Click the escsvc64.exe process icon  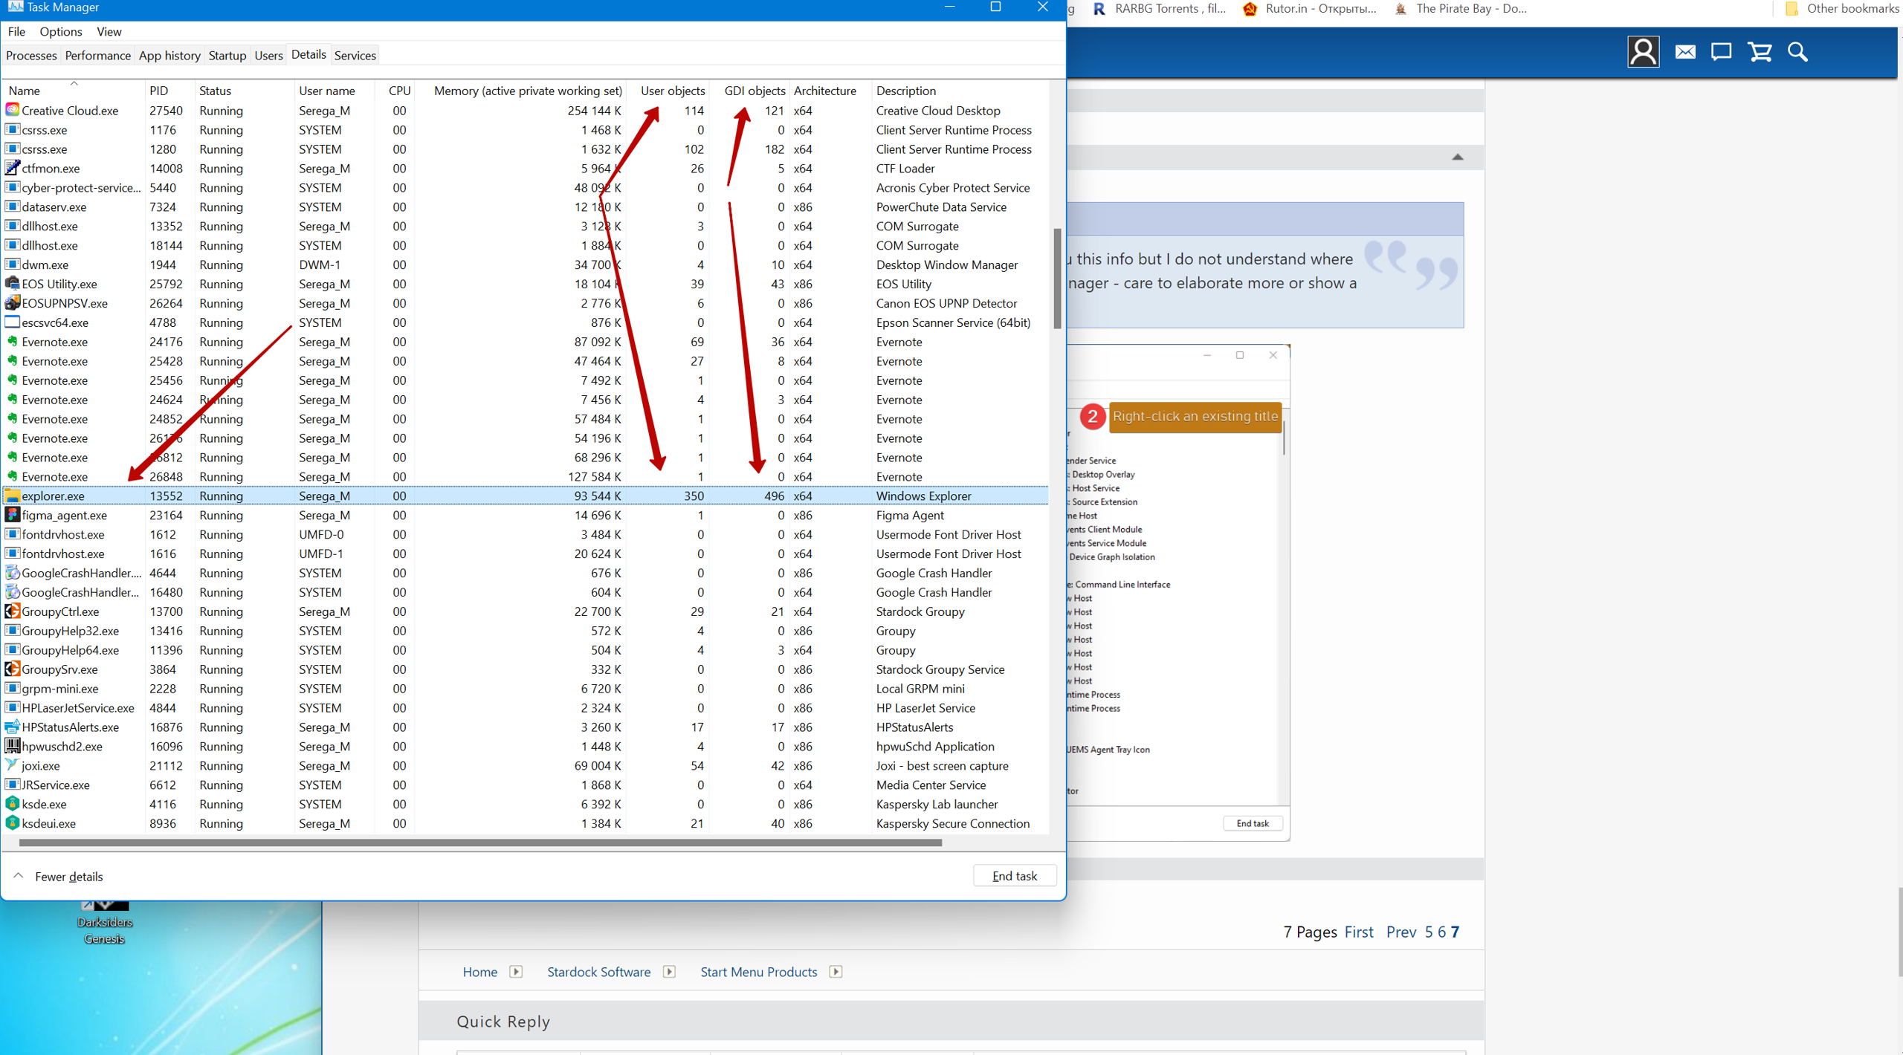(x=12, y=322)
